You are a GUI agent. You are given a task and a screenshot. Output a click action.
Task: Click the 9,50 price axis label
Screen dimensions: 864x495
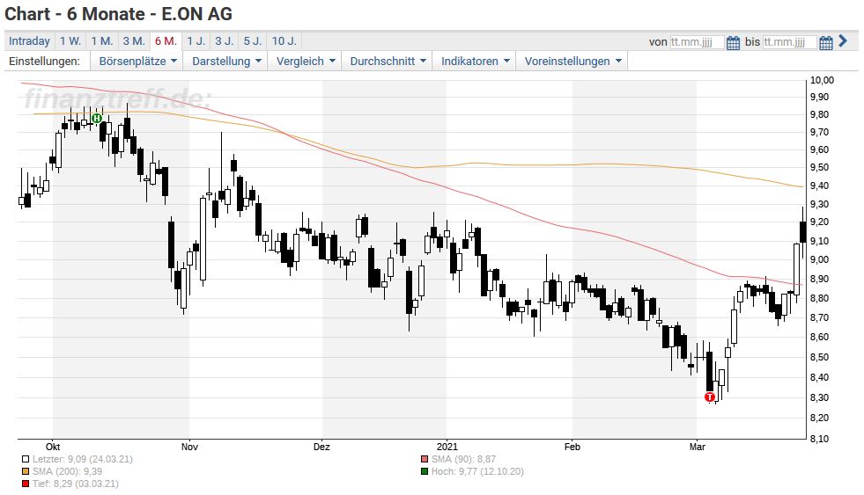point(819,167)
